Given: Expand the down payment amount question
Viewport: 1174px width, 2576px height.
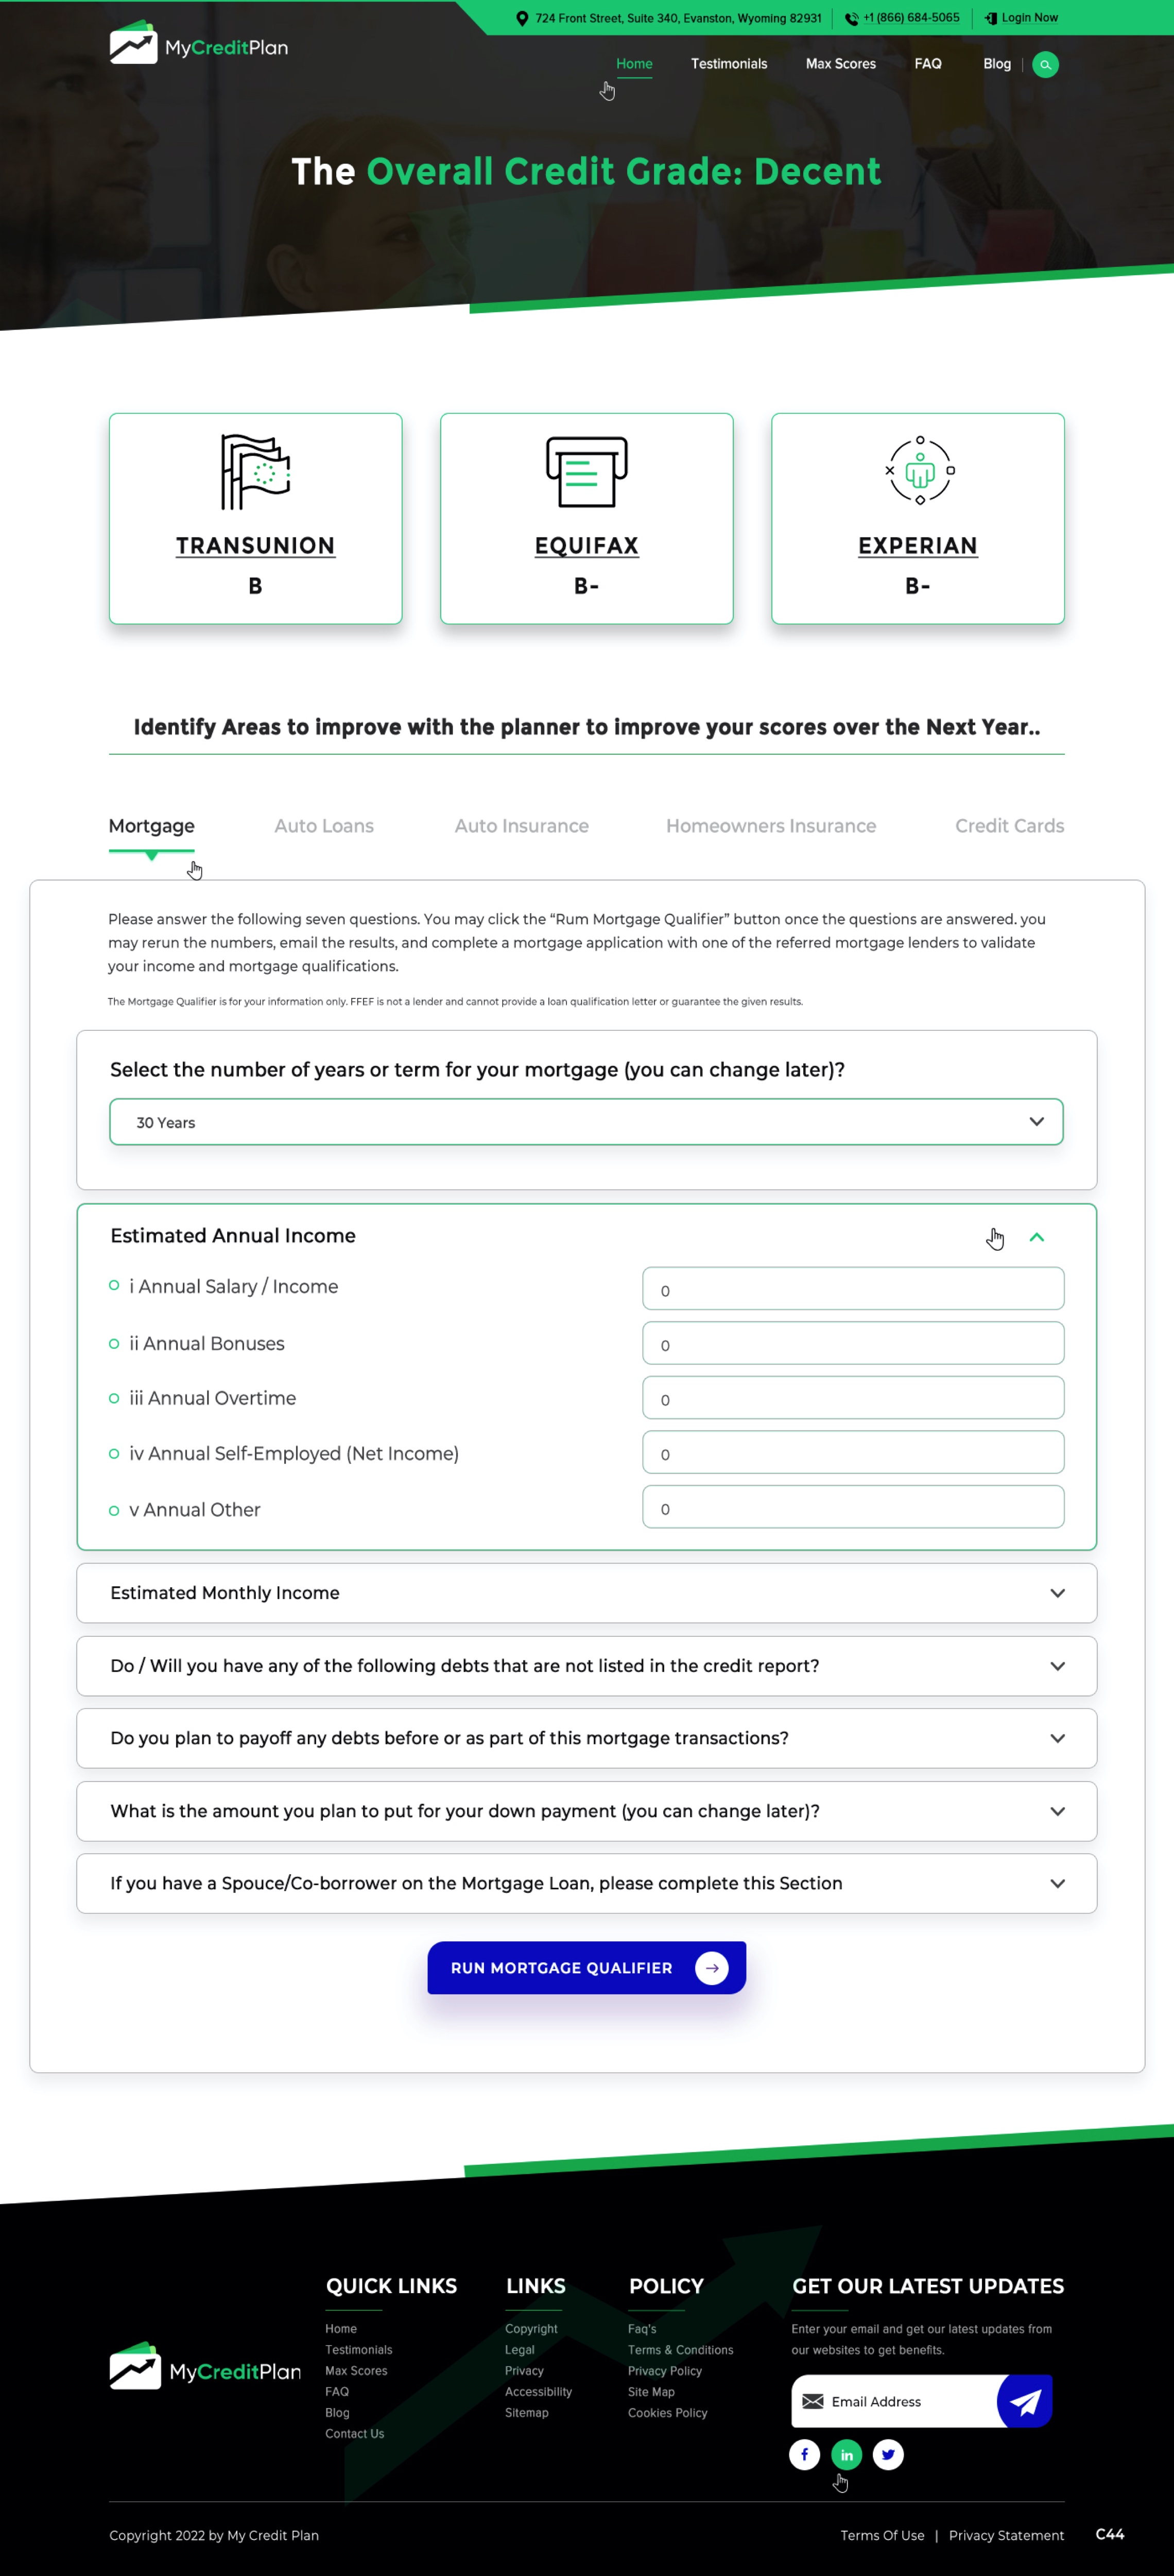Looking at the screenshot, I should [1057, 1811].
